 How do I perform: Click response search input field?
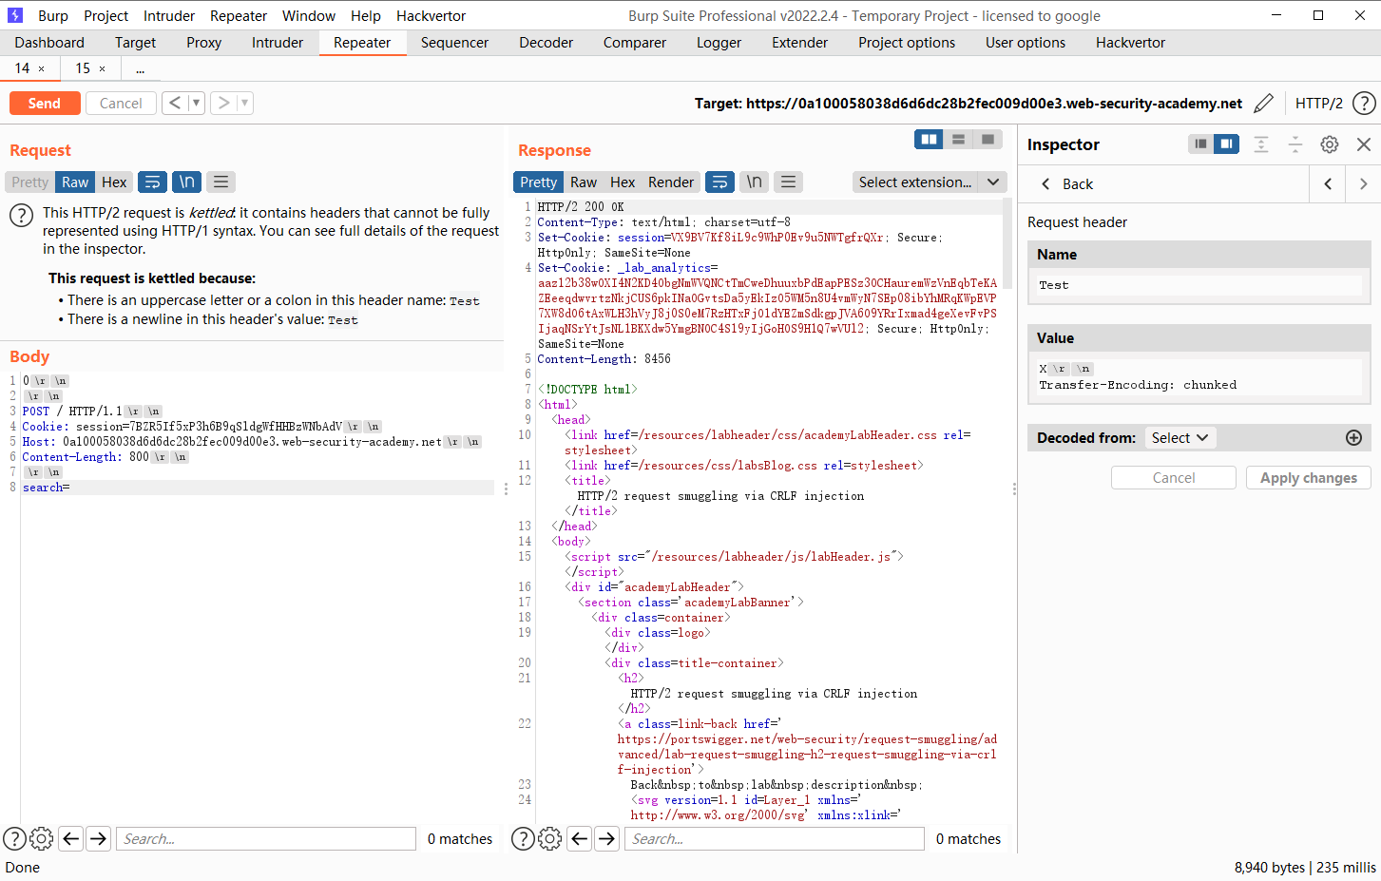[x=774, y=839]
